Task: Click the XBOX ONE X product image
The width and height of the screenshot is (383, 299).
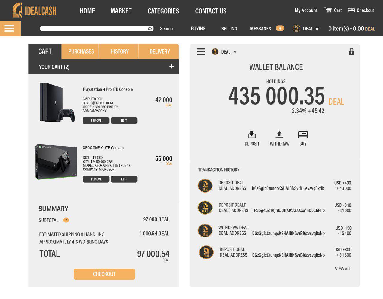Action: tap(56, 162)
